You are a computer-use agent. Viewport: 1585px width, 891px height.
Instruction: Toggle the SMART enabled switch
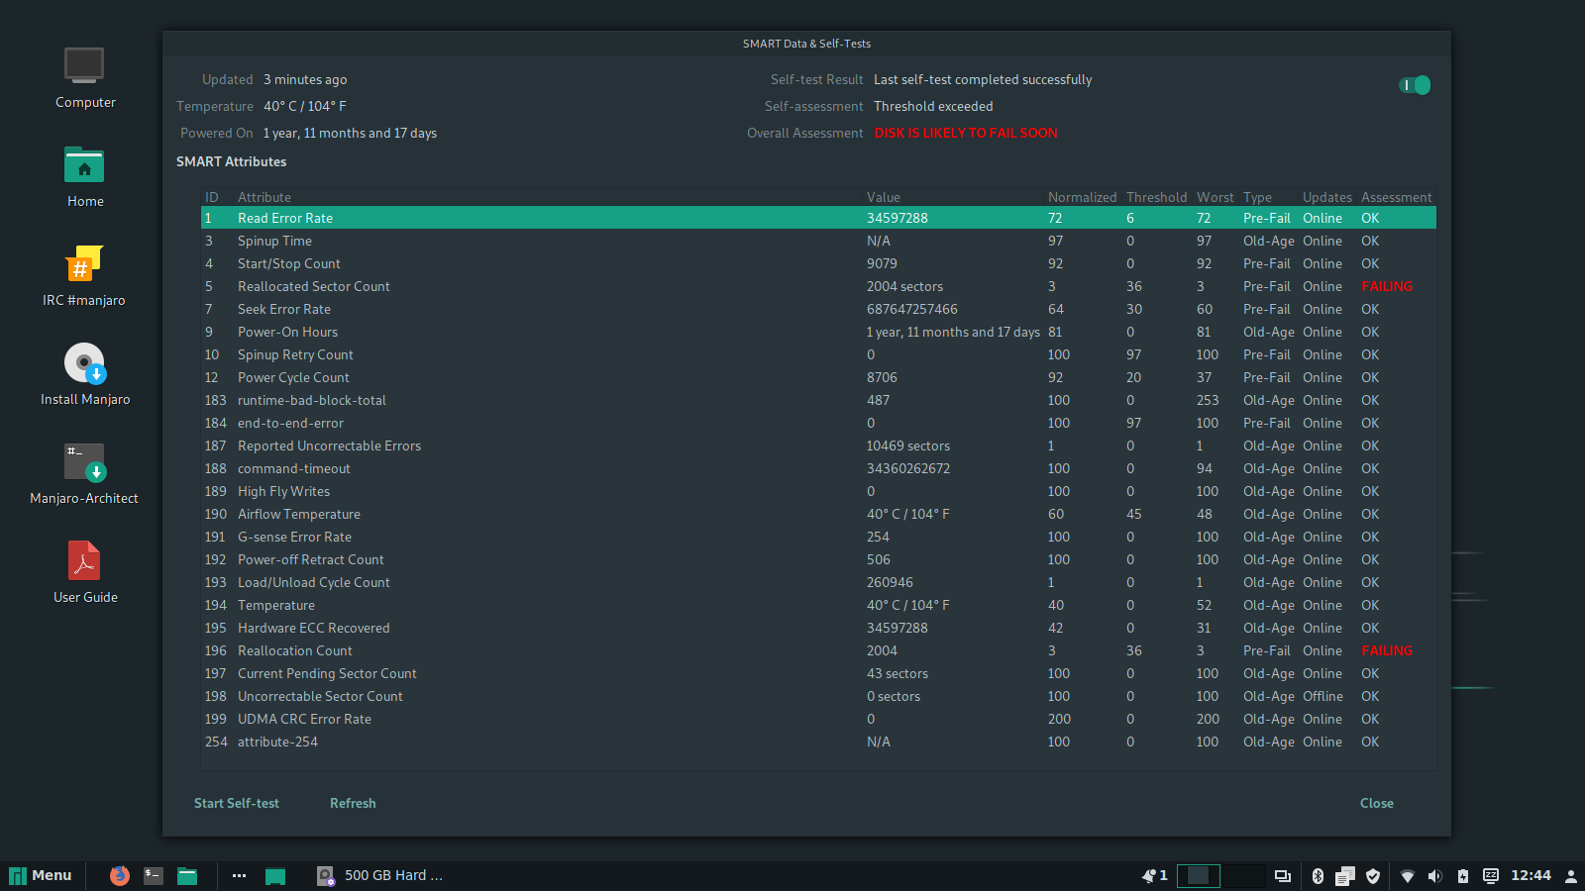tap(1415, 85)
